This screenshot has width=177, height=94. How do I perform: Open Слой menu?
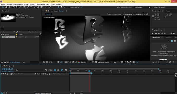click(x=26, y=4)
